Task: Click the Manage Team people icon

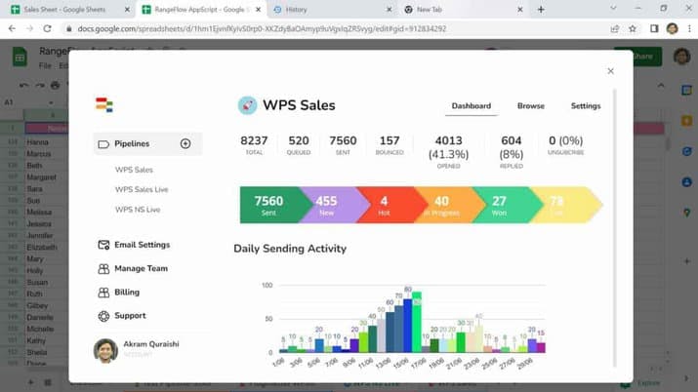Action: click(103, 269)
